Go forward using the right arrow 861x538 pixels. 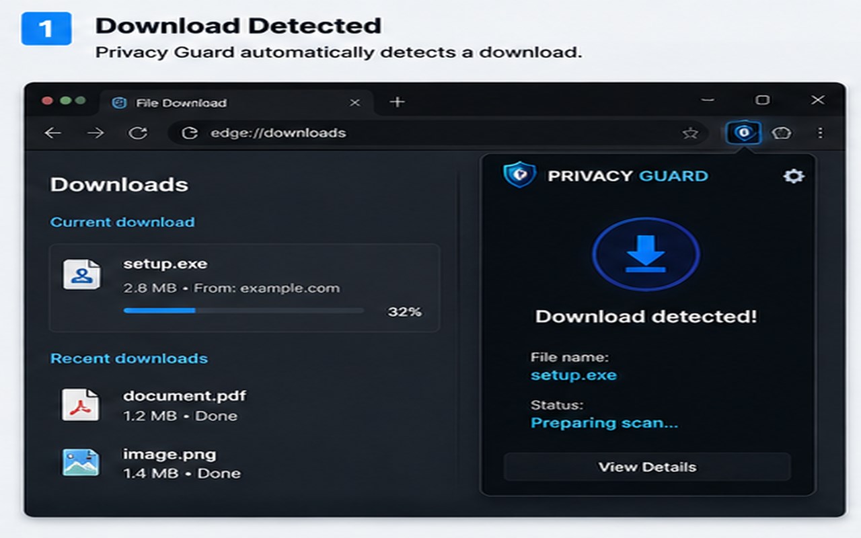coord(96,133)
